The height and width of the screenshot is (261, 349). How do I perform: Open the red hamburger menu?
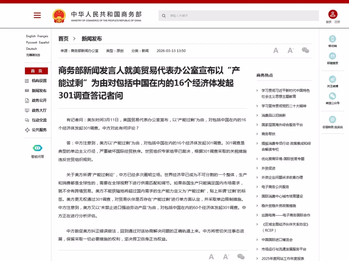(37, 15)
